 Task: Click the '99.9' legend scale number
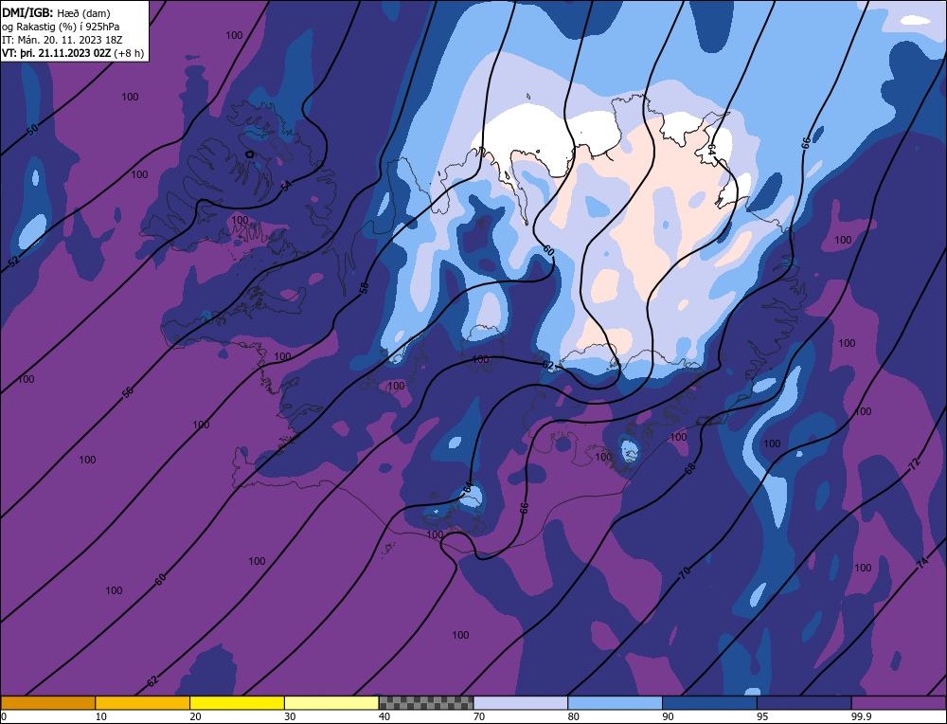coord(860,716)
